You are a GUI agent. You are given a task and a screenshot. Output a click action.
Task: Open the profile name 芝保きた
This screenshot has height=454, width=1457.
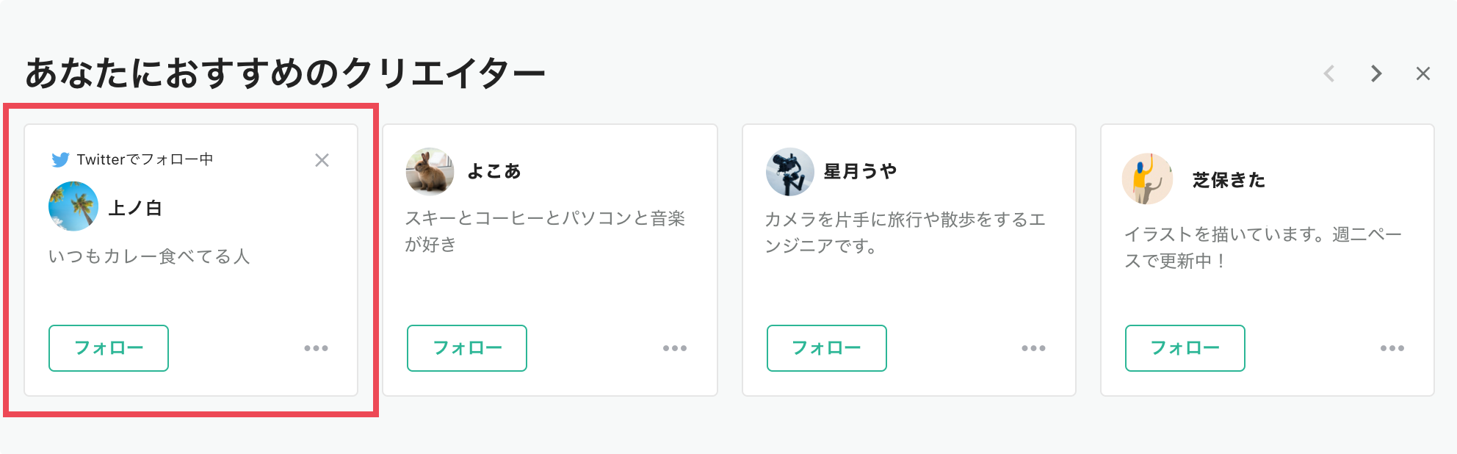coord(1229,180)
